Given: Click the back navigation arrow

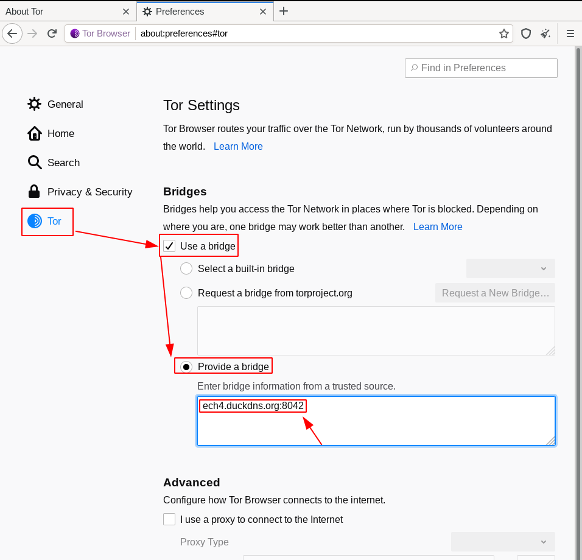Looking at the screenshot, I should click(12, 33).
